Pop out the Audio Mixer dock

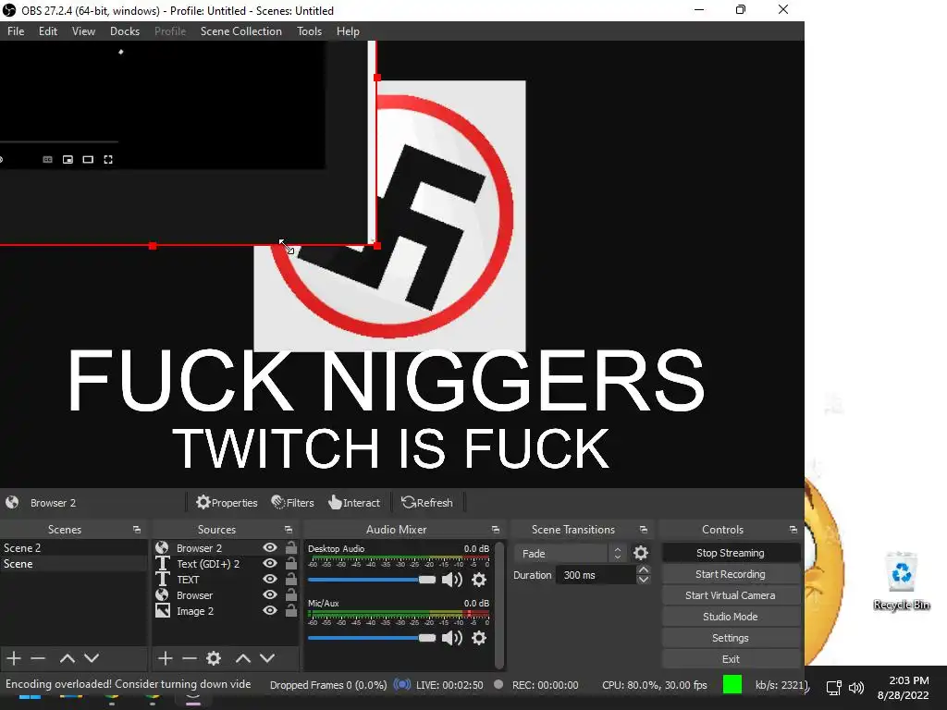pos(496,530)
